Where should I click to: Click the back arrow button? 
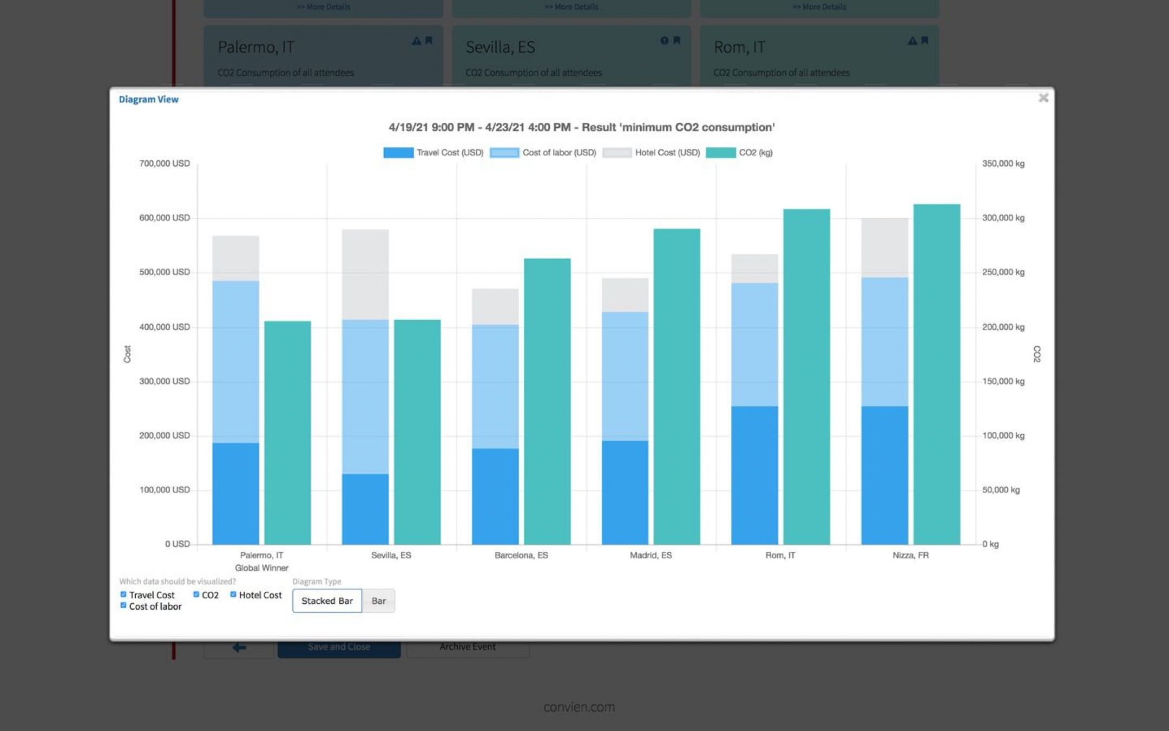[x=239, y=647]
